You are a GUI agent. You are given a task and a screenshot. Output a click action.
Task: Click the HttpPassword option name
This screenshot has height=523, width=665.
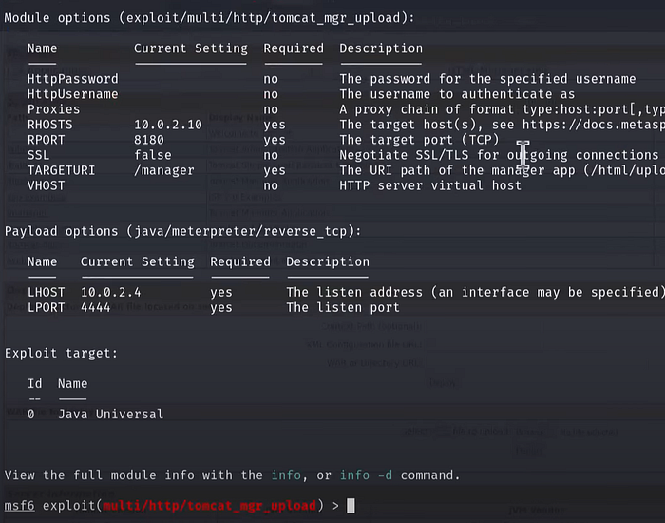point(73,79)
